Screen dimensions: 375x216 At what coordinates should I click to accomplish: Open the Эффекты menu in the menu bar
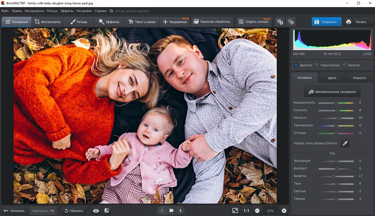[x=67, y=11]
